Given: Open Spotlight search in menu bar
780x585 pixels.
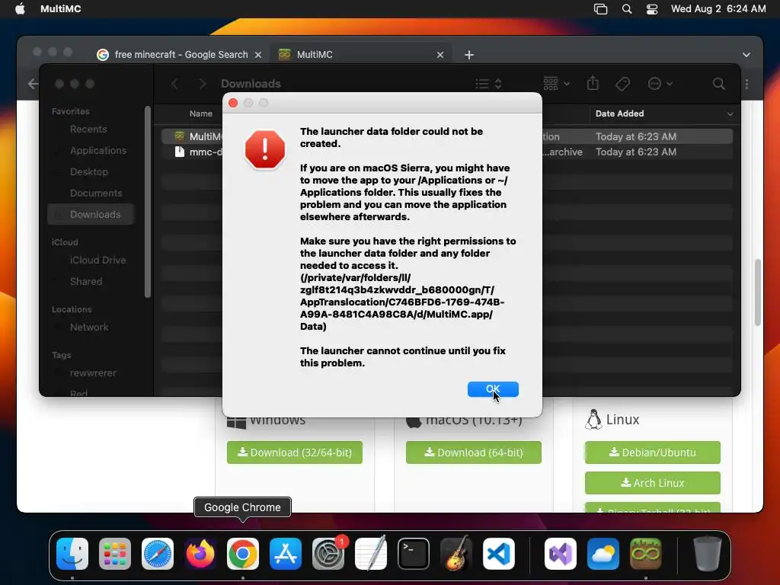Looking at the screenshot, I should [627, 9].
